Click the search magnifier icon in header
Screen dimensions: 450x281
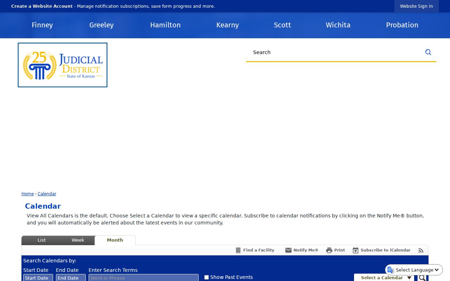pyautogui.click(x=428, y=52)
